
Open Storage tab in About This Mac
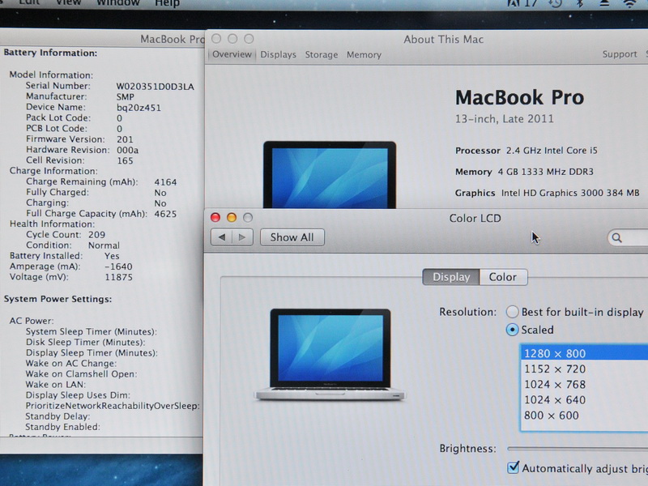(x=321, y=54)
